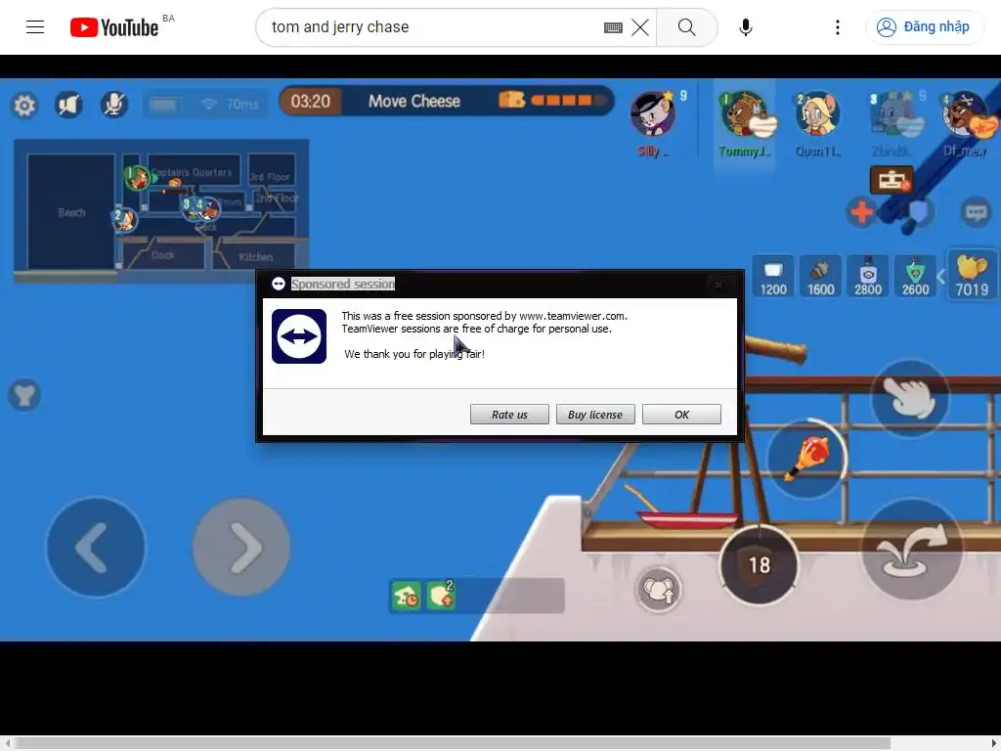Image resolution: width=1001 pixels, height=751 pixels.
Task: Go to YouTube home via logo
Action: [114, 27]
